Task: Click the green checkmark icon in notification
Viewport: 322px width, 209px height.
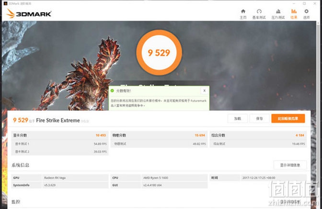Action: (x=112, y=90)
